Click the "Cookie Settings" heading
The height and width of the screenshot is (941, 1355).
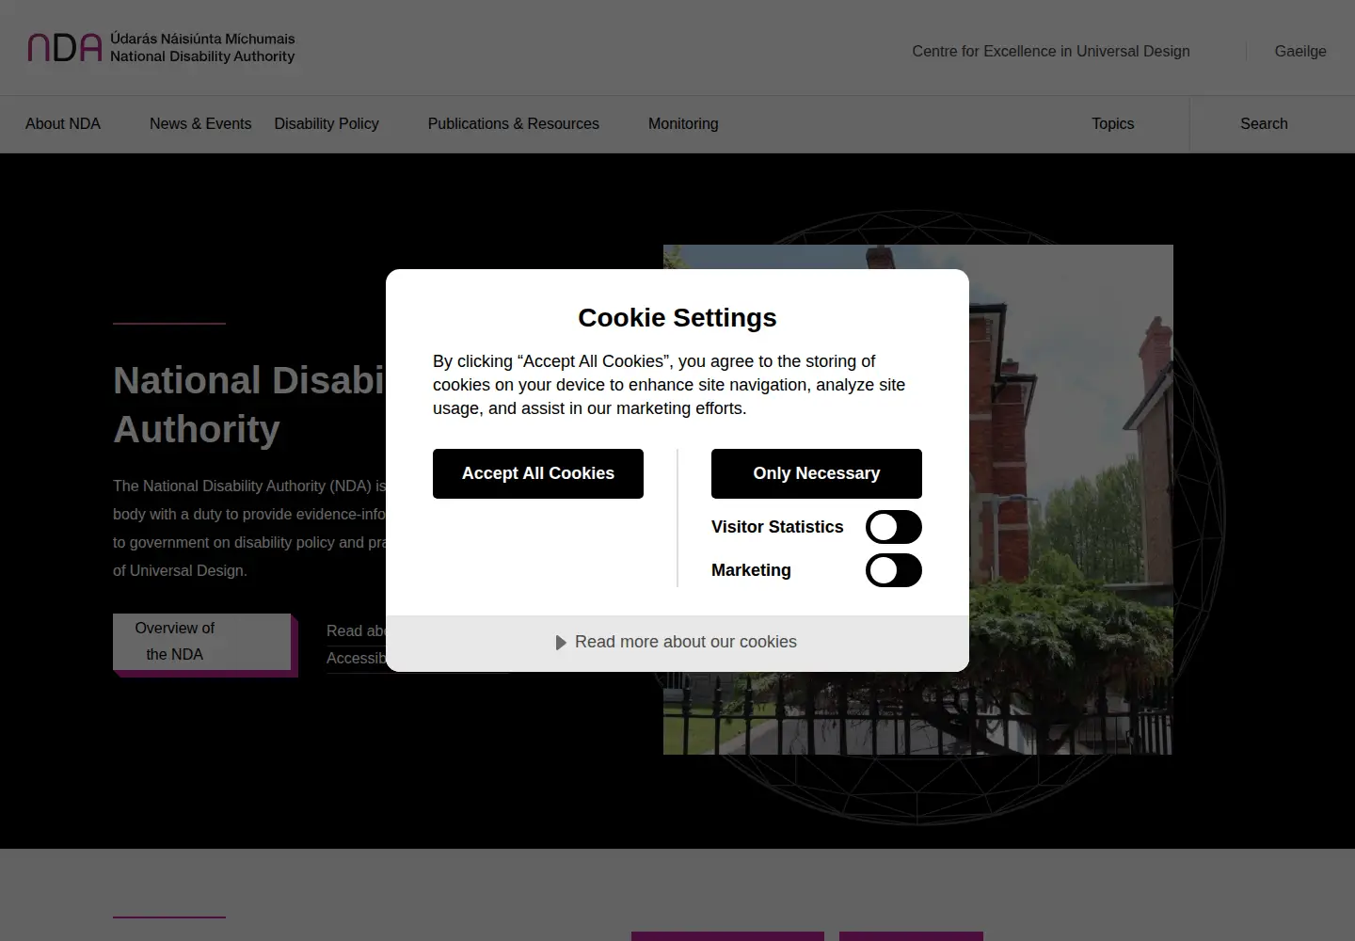677,318
